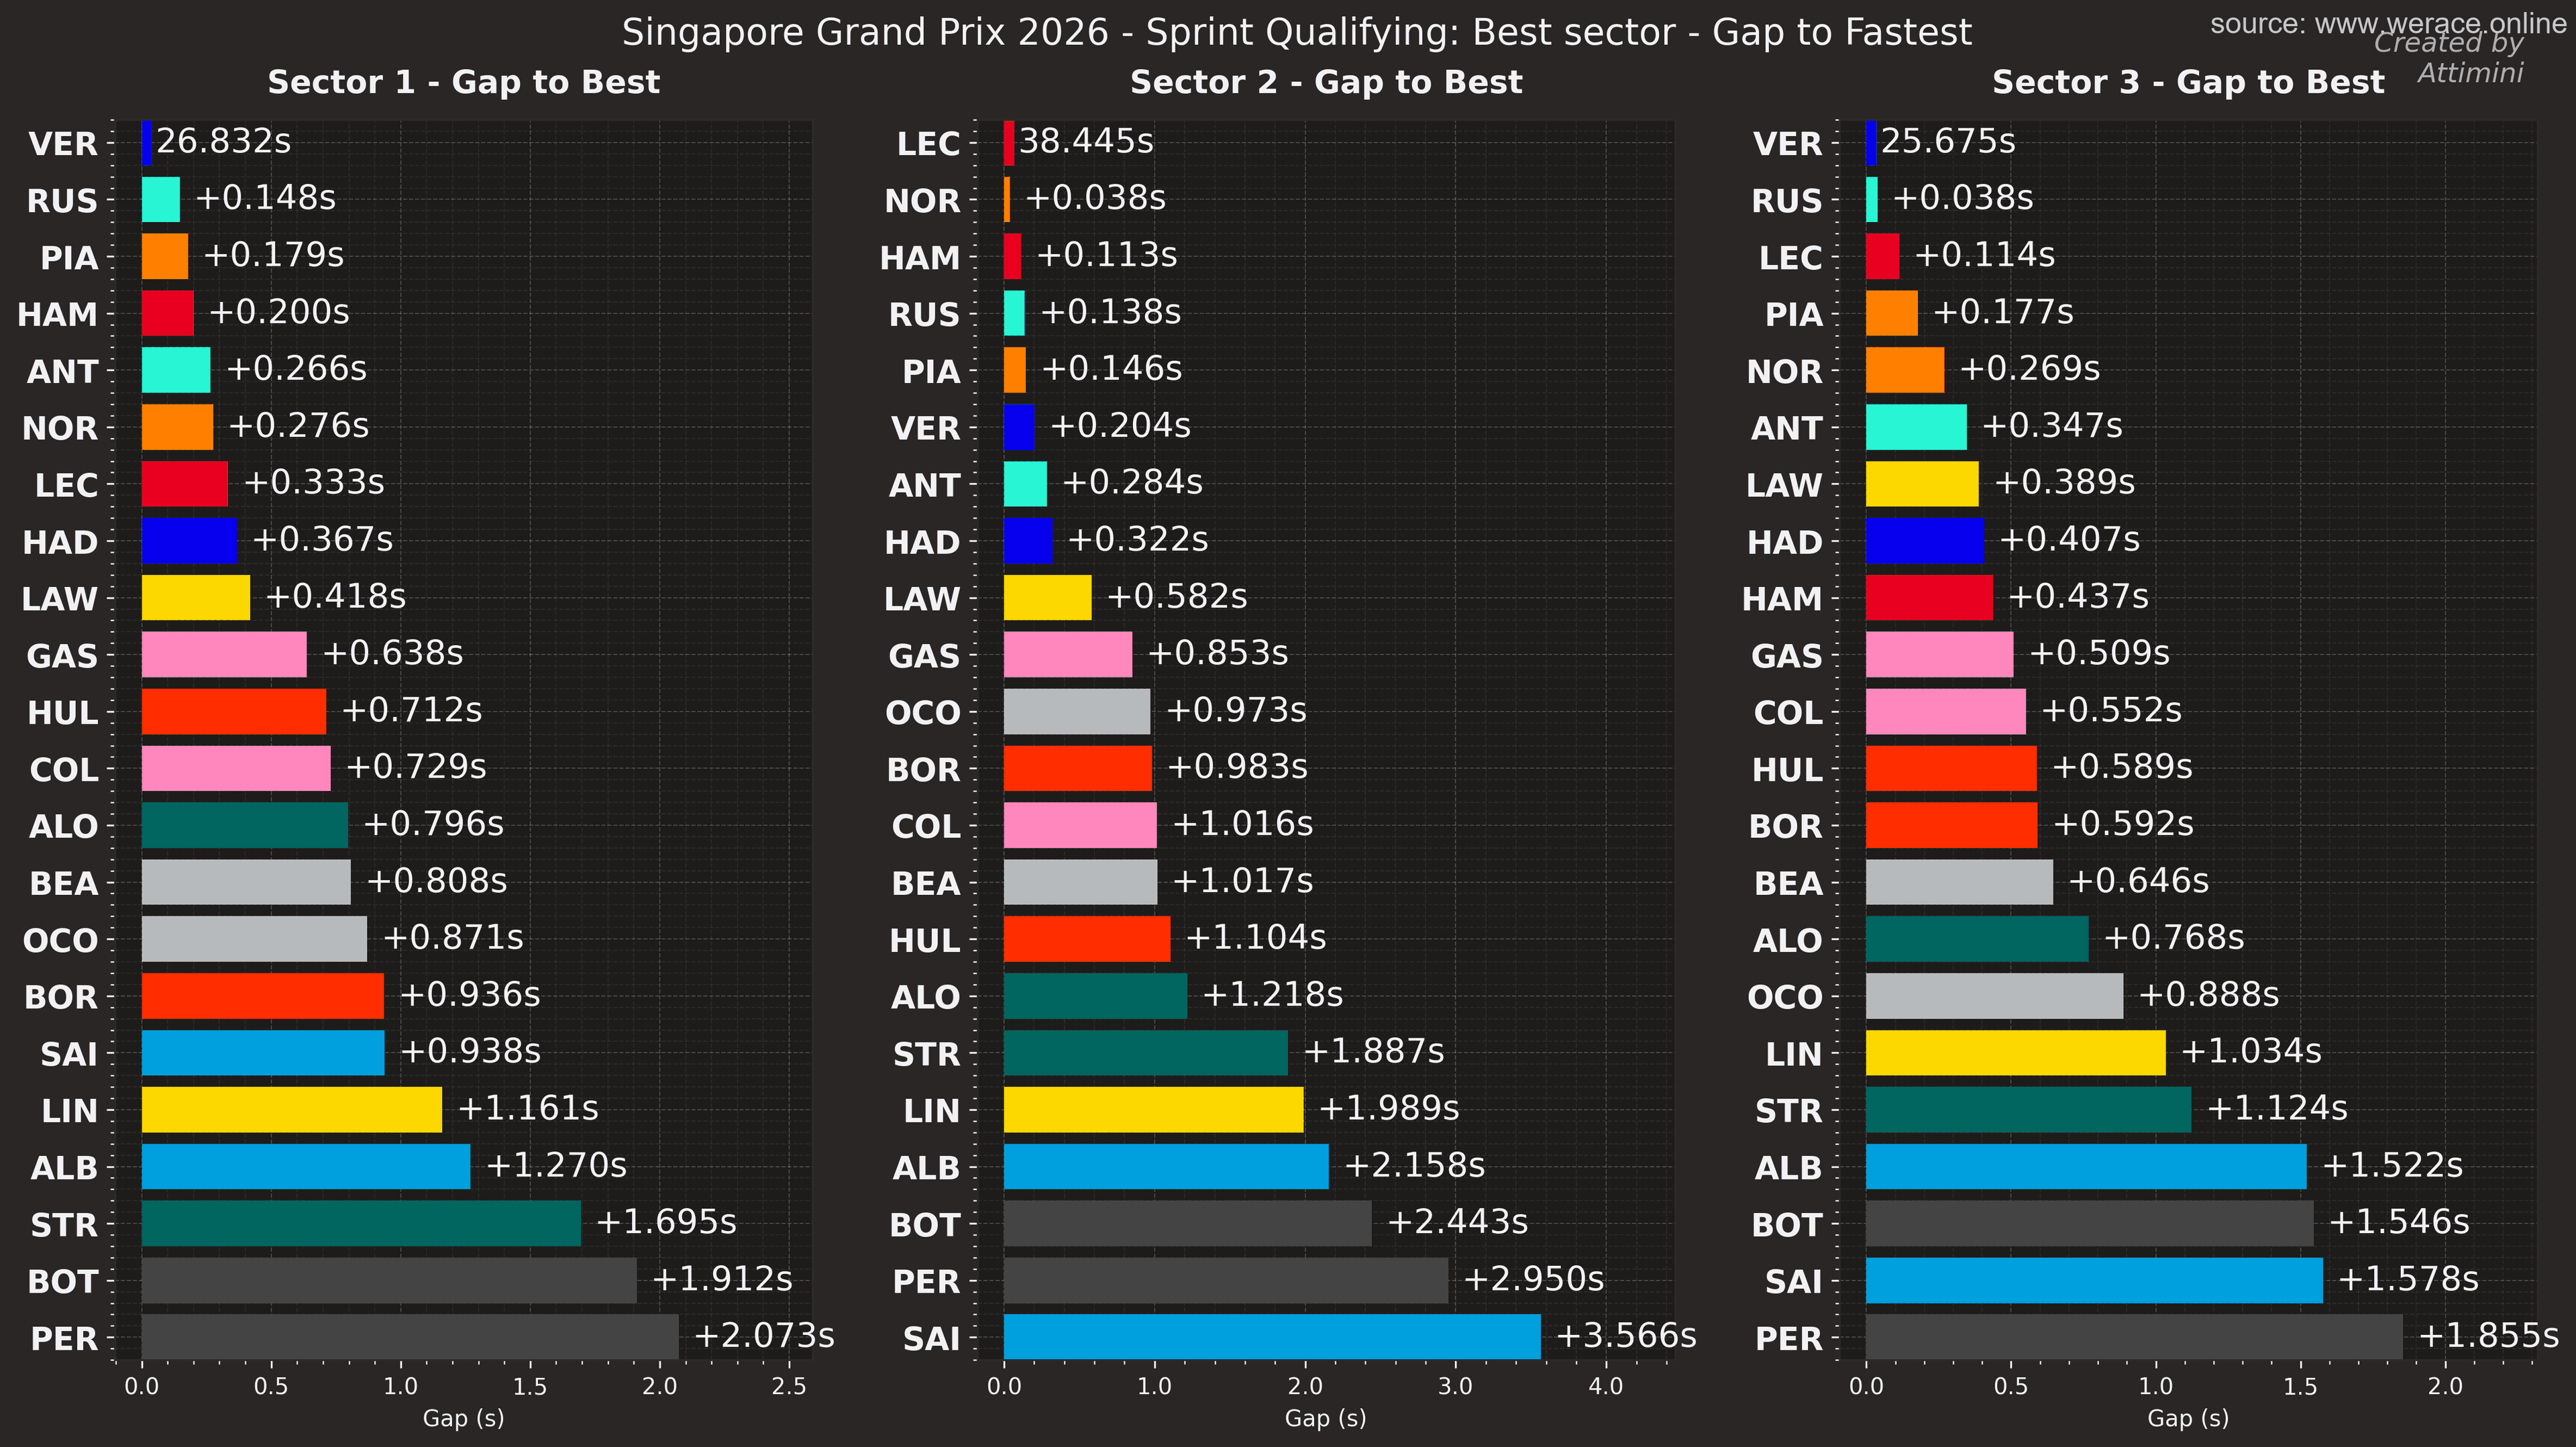Click the COL pink bar in Sector 3
The height and width of the screenshot is (1447, 2576).
tap(1946, 711)
